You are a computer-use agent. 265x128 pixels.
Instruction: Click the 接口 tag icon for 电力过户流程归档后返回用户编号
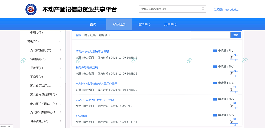[x=234, y=90]
